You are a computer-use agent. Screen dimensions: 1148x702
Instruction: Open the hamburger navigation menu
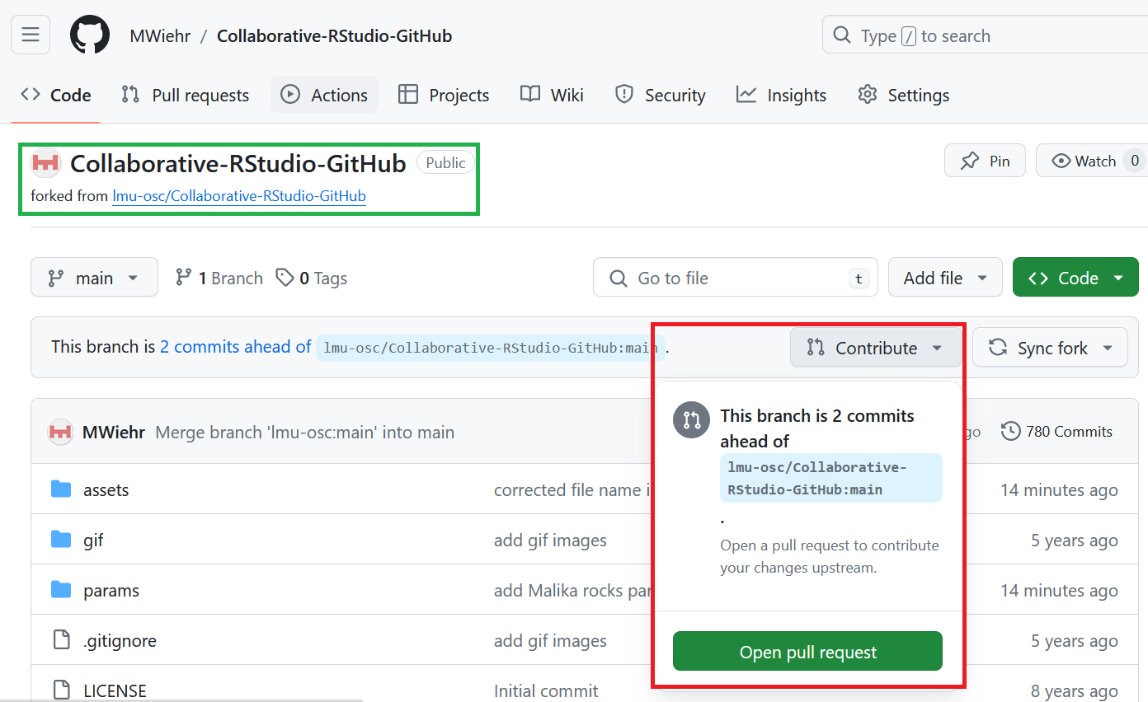(x=30, y=35)
